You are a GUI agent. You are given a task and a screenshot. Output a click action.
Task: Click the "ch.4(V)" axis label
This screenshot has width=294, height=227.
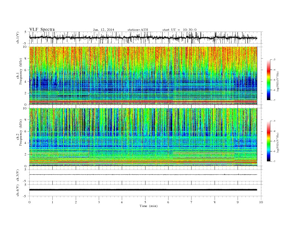click(17, 190)
